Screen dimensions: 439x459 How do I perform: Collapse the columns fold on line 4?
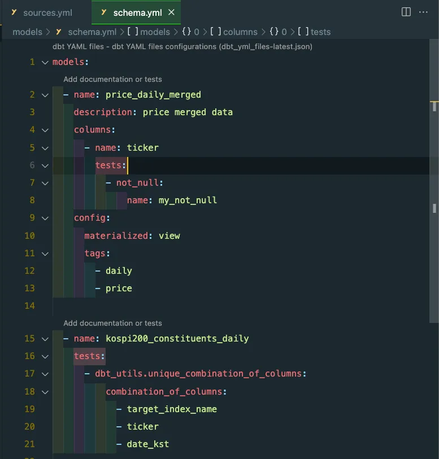pos(45,130)
